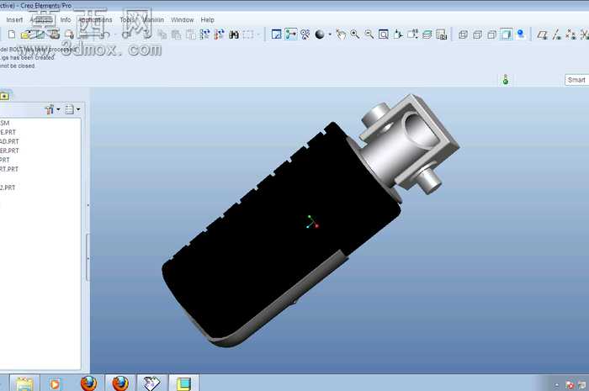Click the model tree Show list icon
The width and height of the screenshot is (589, 391).
[x=69, y=109]
